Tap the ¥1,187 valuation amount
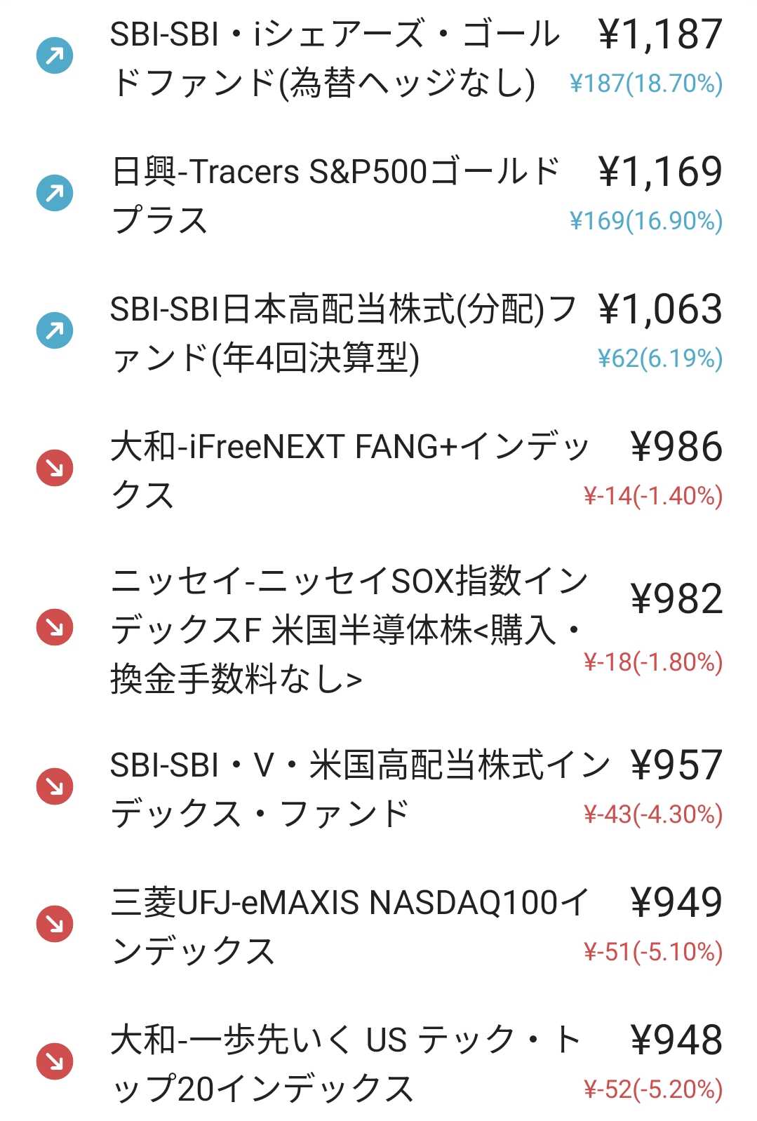Image resolution: width=757 pixels, height=1121 pixels. click(659, 34)
